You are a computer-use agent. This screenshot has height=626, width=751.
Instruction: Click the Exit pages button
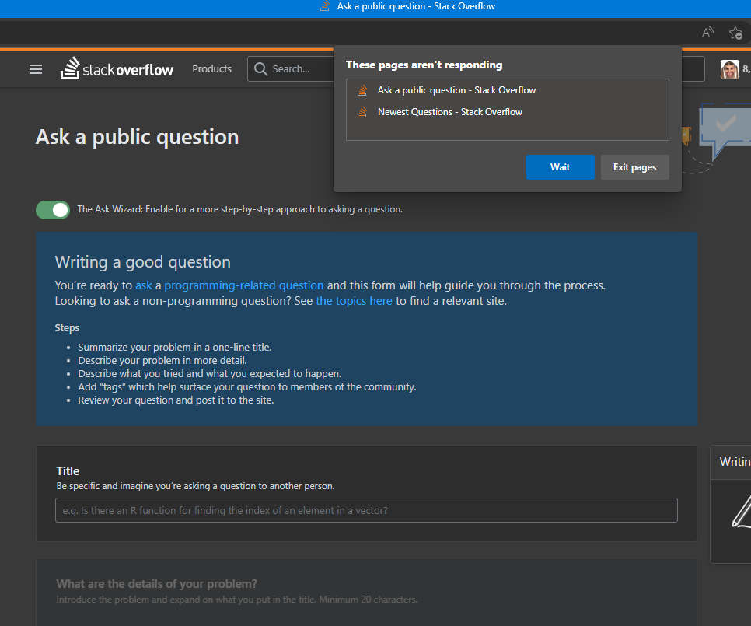point(634,167)
